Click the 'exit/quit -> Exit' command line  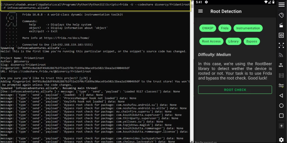[43, 31]
